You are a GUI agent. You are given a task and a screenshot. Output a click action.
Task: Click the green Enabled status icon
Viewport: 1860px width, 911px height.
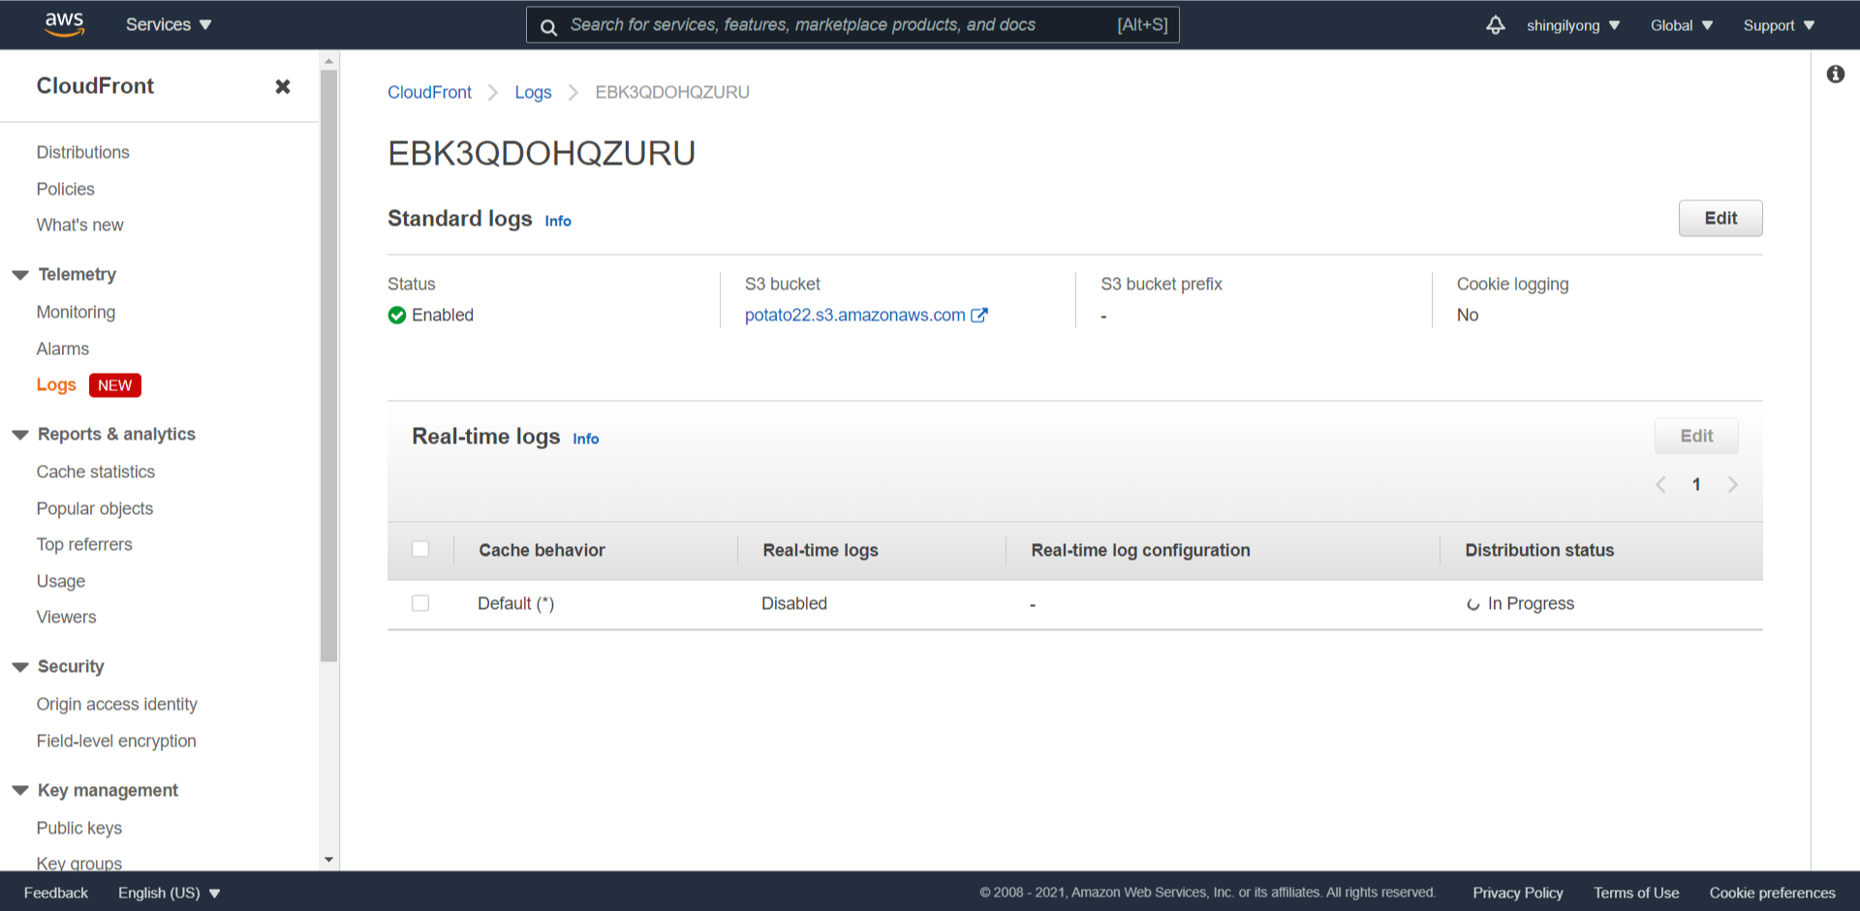pyautogui.click(x=397, y=315)
